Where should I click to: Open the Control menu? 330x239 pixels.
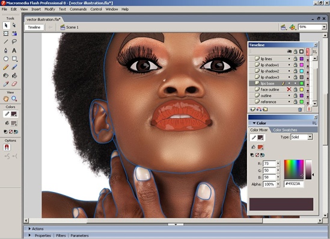pyautogui.click(x=96, y=9)
